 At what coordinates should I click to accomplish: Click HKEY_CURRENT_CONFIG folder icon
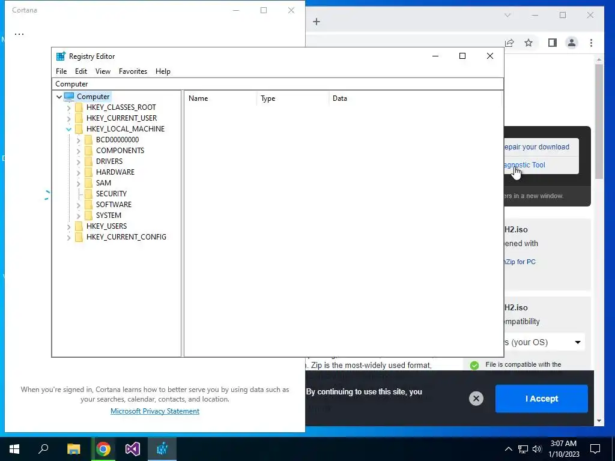pos(79,237)
